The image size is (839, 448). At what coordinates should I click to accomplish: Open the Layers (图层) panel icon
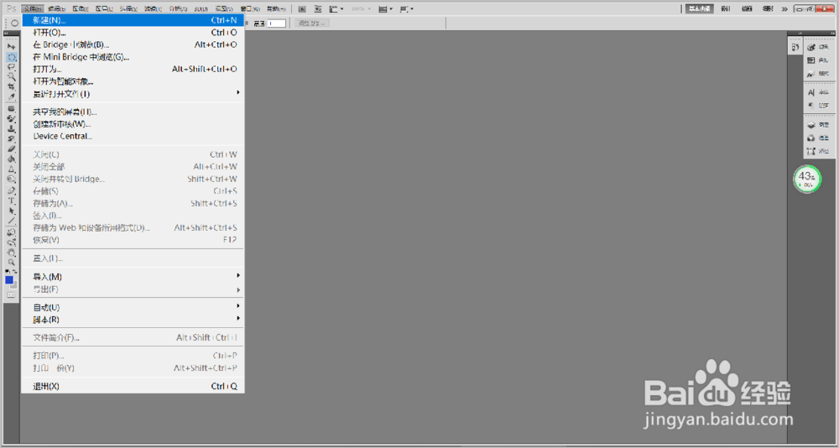point(819,124)
